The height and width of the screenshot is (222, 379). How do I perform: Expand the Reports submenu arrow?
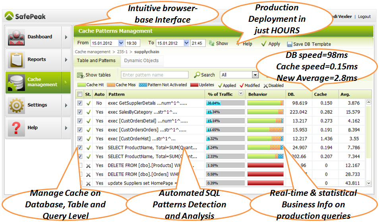pyautogui.click(x=66, y=59)
